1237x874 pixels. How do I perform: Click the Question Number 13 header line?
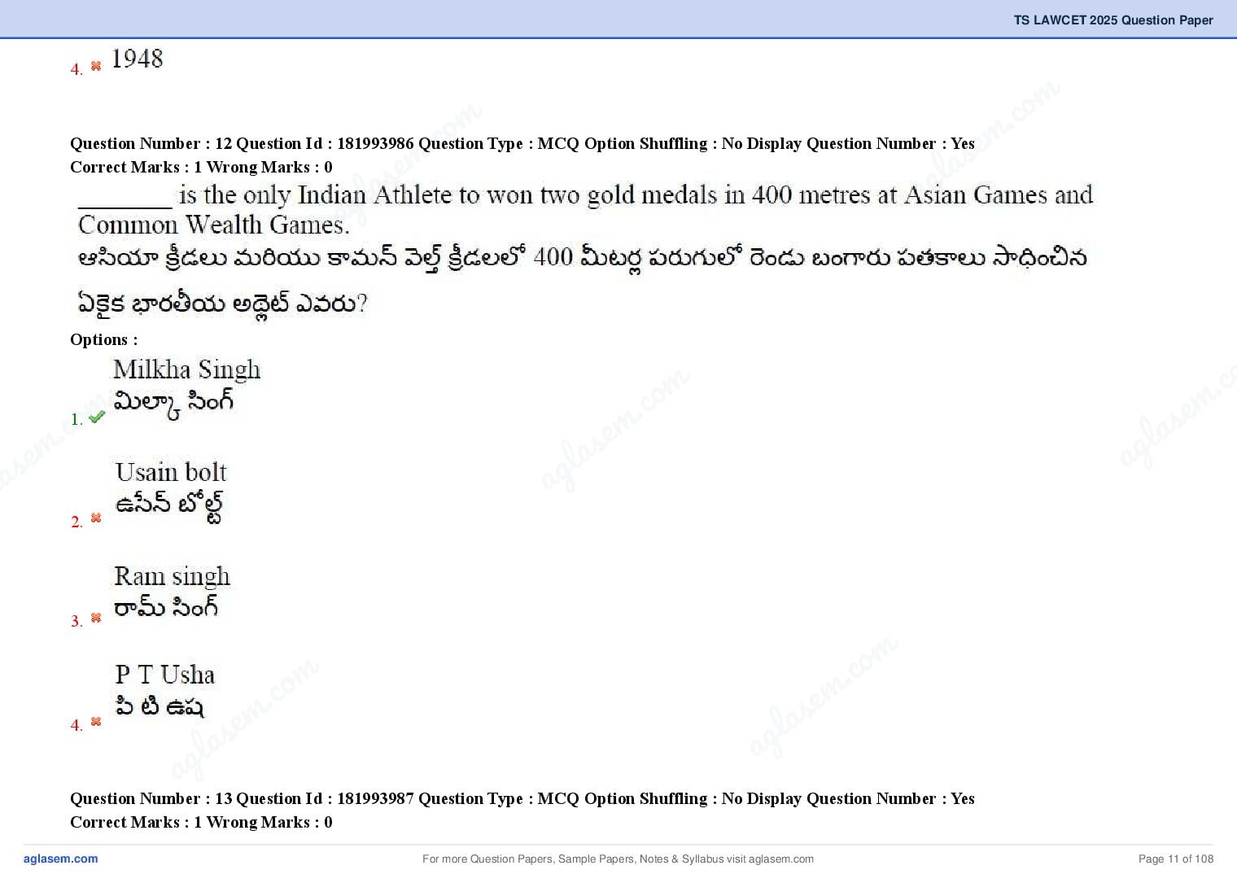522,798
